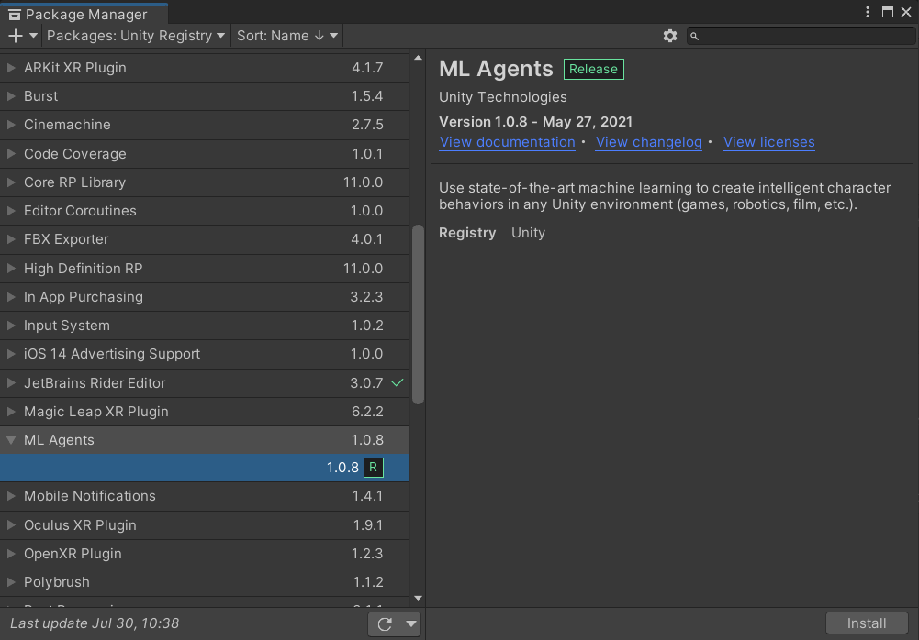Select the ML Agents 1.0.8 version row
This screenshot has width=919, height=640.
tap(205, 468)
